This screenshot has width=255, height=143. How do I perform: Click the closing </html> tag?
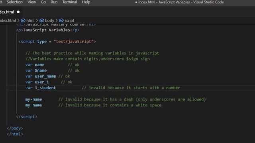(x=15, y=134)
